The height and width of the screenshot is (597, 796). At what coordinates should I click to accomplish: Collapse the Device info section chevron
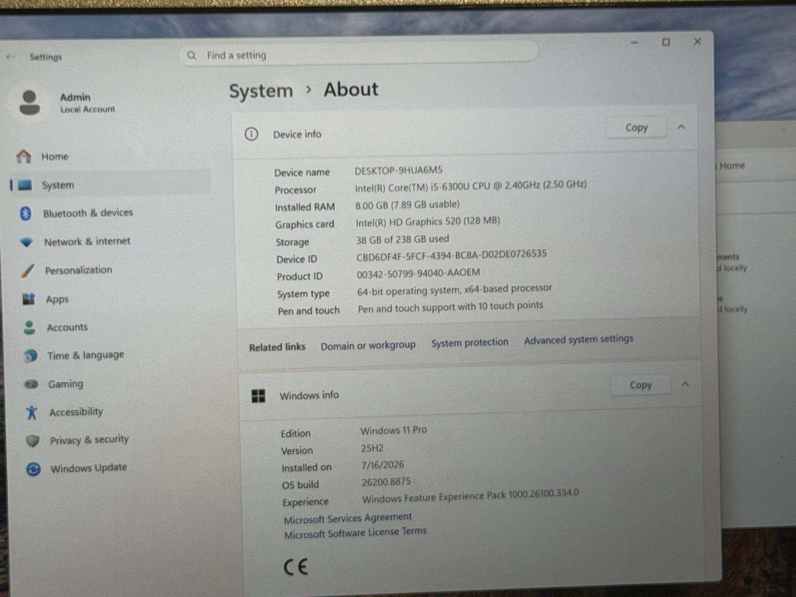click(681, 127)
